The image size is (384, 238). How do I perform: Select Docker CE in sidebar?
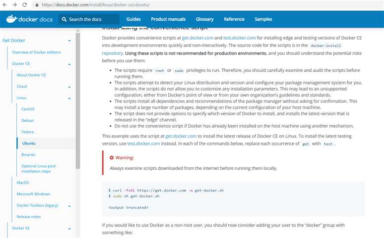tap(21, 63)
